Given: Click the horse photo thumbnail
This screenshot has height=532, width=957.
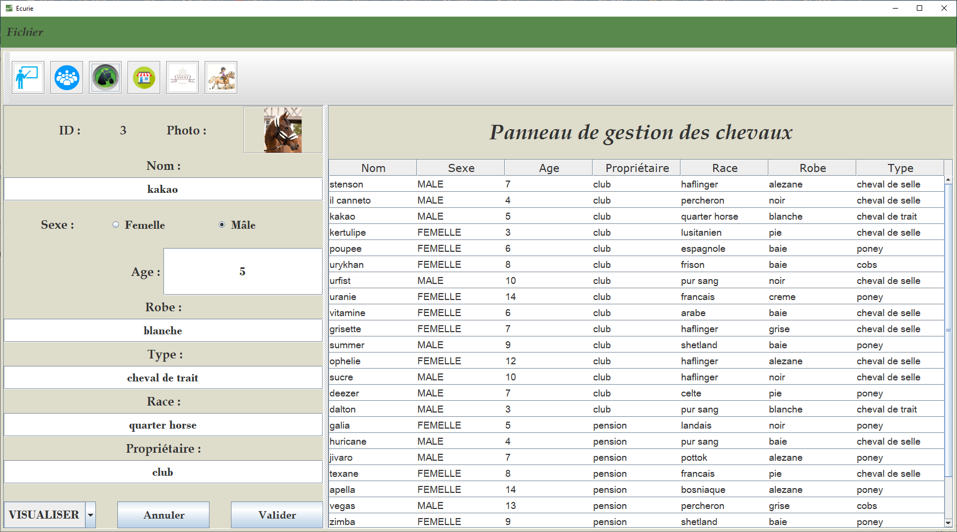Looking at the screenshot, I should (282, 130).
